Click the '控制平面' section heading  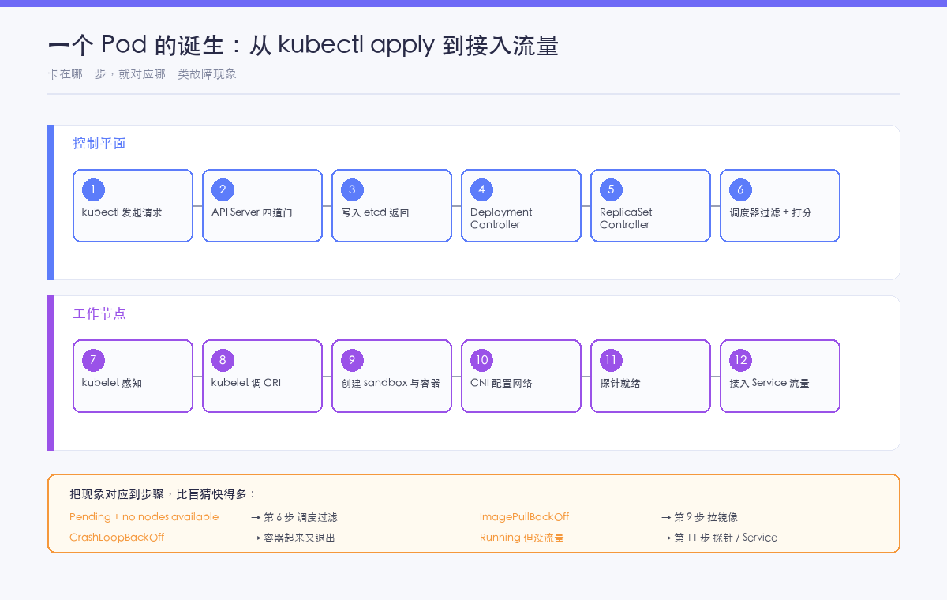point(99,144)
